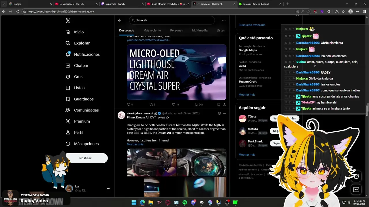369x207 pixels.
Task: Open Perfil in the sidebar
Action: click(74, 133)
